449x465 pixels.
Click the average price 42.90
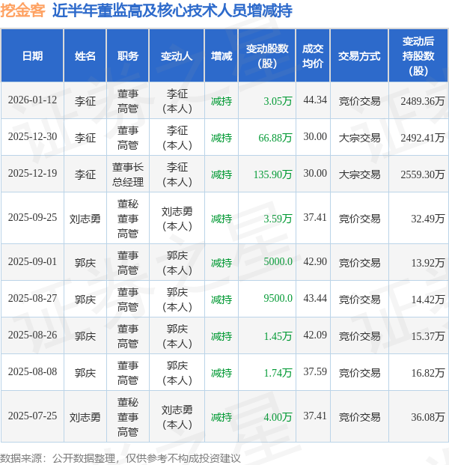(315, 262)
